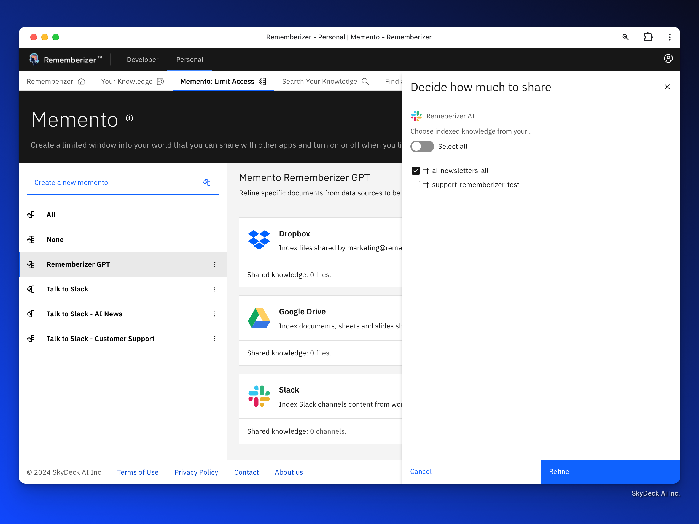This screenshot has width=699, height=524.
Task: Click the Slack logo in data sources
Action: [x=259, y=396]
